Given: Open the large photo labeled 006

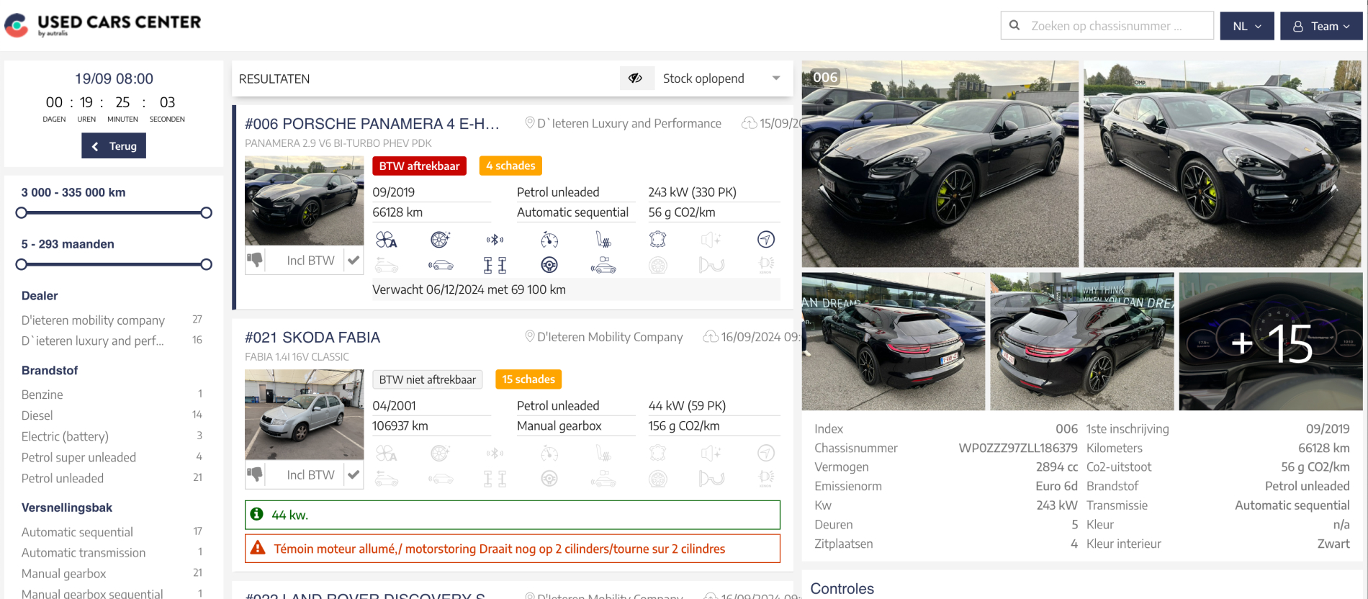Looking at the screenshot, I should click(940, 164).
